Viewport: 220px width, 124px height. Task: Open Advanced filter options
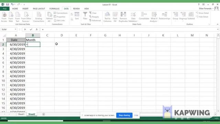95,21
